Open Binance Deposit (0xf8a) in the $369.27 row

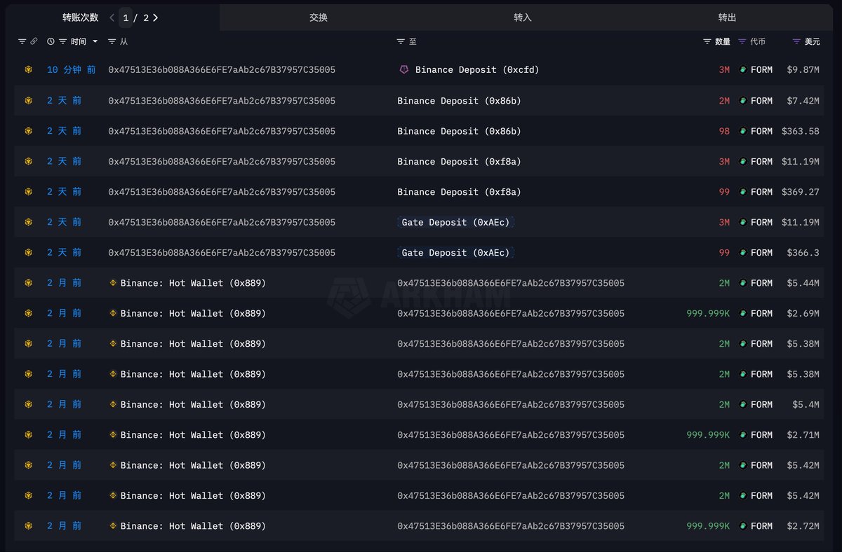[x=459, y=192]
